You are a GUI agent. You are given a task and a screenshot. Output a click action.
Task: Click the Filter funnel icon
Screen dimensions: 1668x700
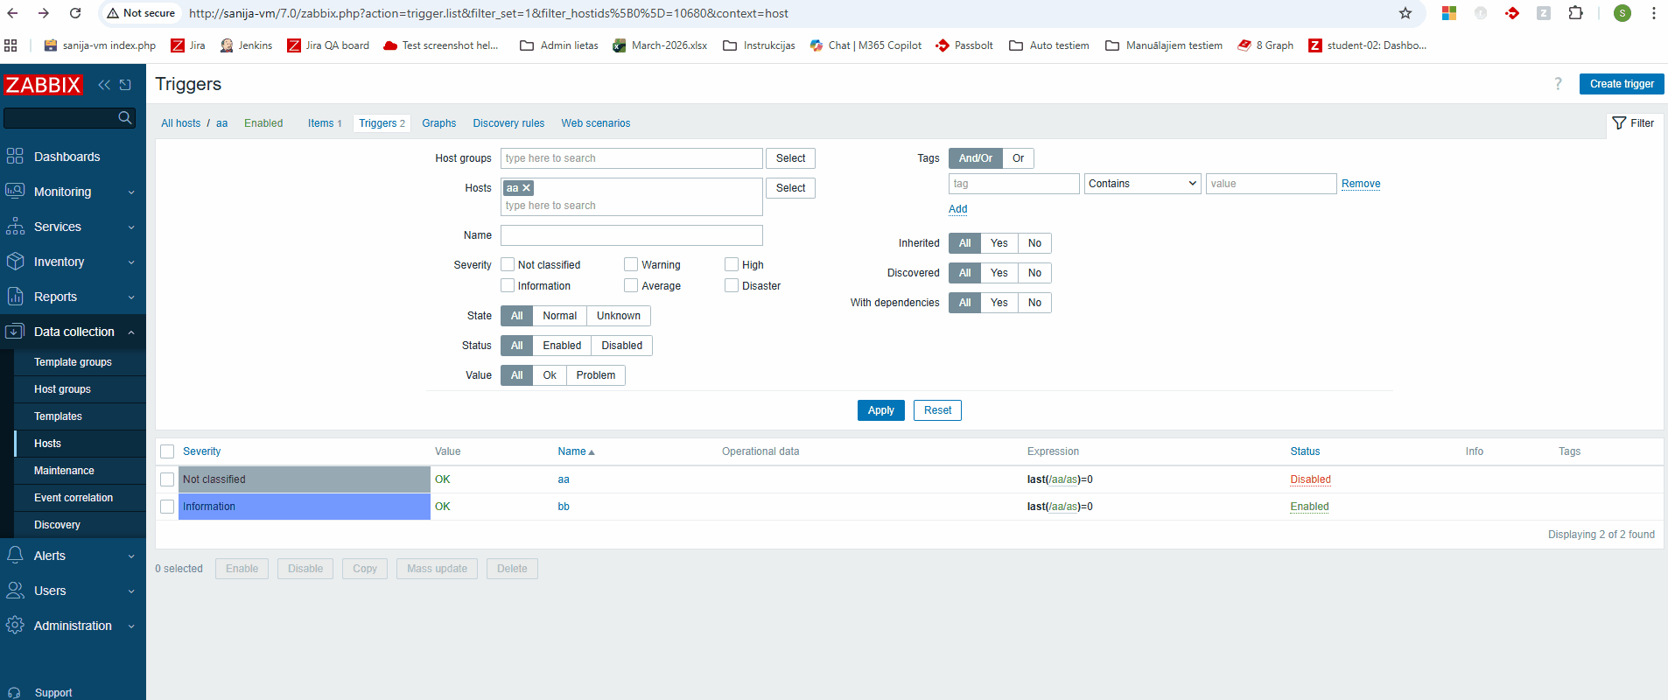(1619, 123)
